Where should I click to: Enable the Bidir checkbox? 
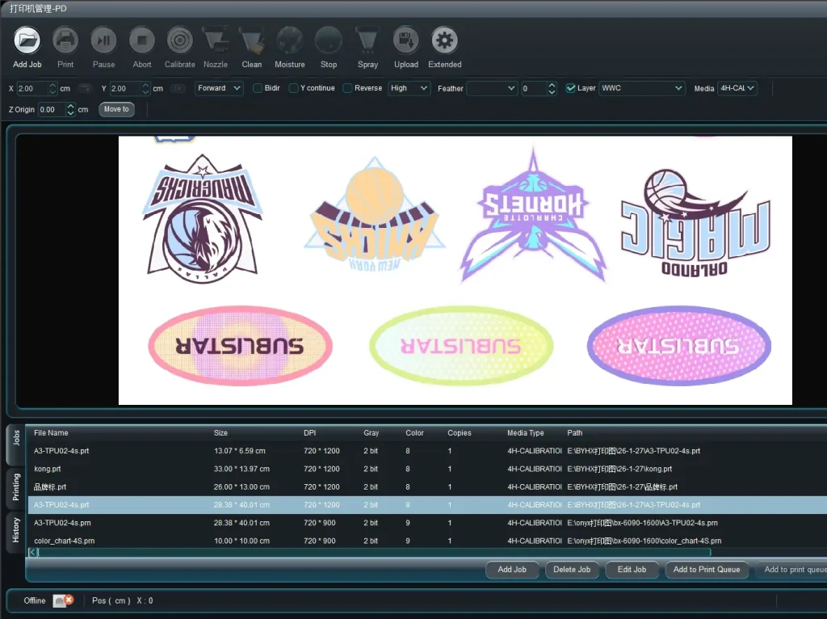click(258, 88)
